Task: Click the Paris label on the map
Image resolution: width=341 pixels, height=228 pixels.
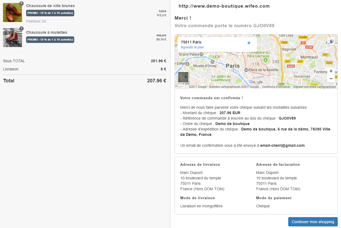Action: [x=233, y=66]
